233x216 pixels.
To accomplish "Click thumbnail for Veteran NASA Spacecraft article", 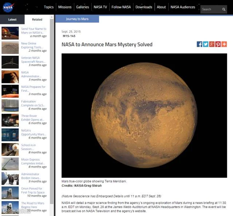I will [x=10, y=62].
